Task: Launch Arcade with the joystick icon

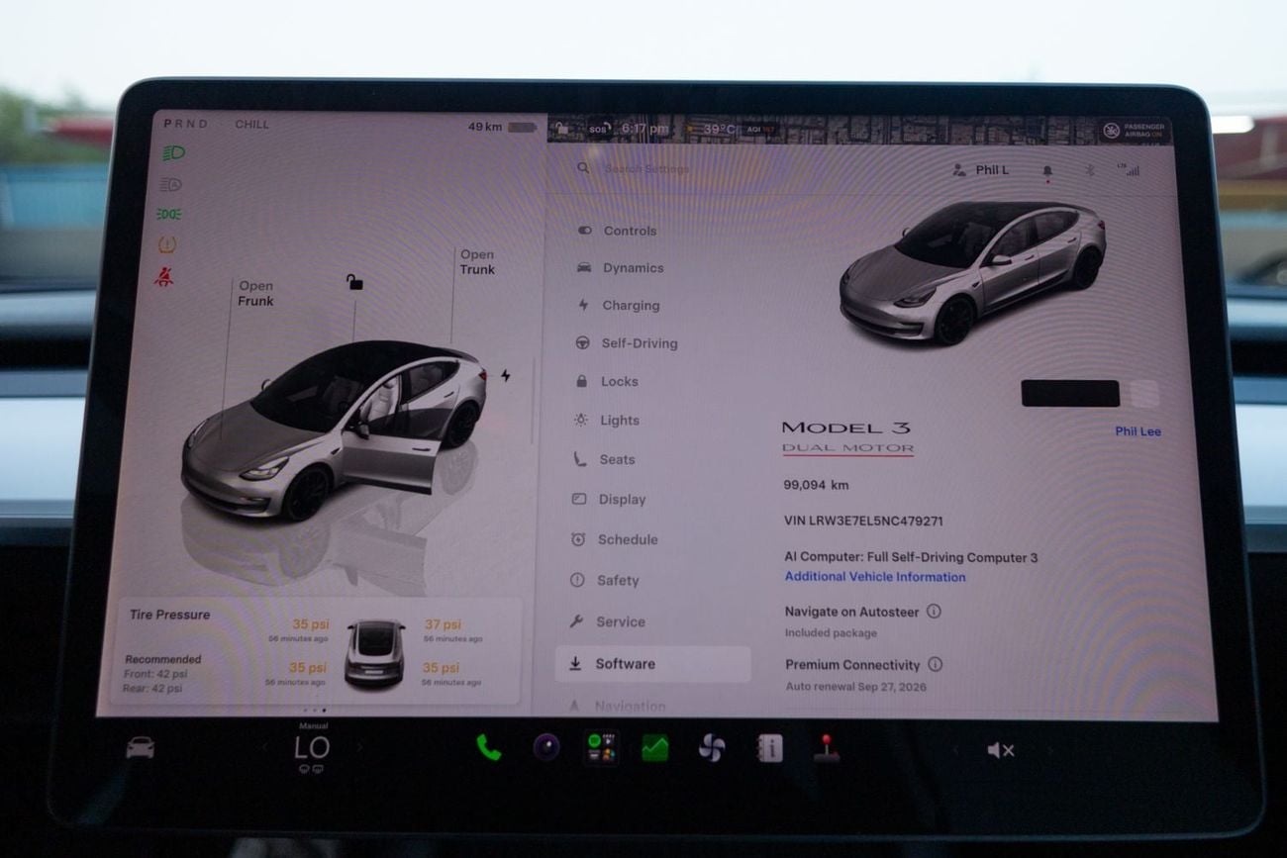Action: click(826, 748)
